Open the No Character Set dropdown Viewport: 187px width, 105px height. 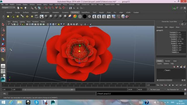[173, 90]
